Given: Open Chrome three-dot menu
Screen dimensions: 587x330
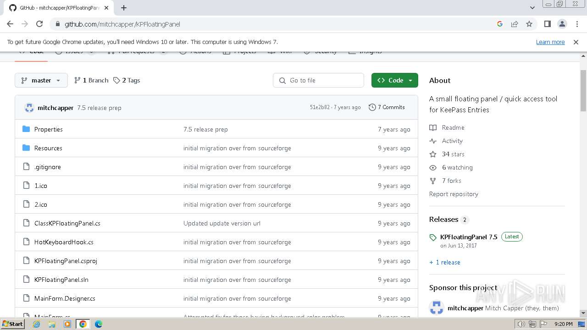Looking at the screenshot, I should pyautogui.click(x=576, y=24).
